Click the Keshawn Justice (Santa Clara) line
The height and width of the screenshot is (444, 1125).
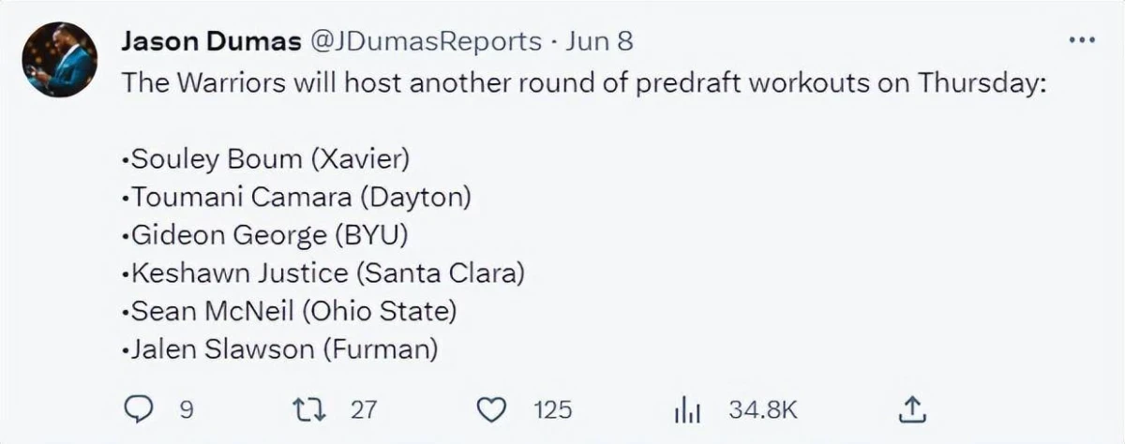tap(322, 274)
